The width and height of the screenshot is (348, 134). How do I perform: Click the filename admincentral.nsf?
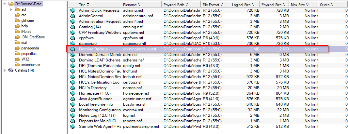coord(138,16)
